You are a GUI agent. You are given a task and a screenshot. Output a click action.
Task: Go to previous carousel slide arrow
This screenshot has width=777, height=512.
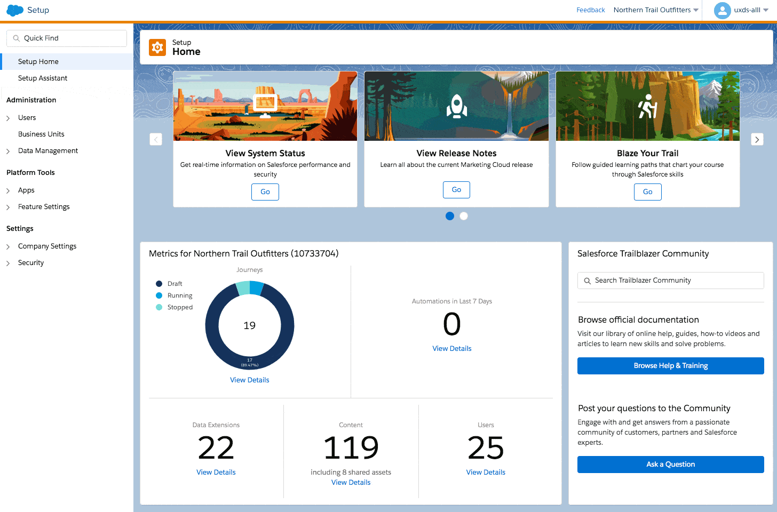pyautogui.click(x=156, y=139)
